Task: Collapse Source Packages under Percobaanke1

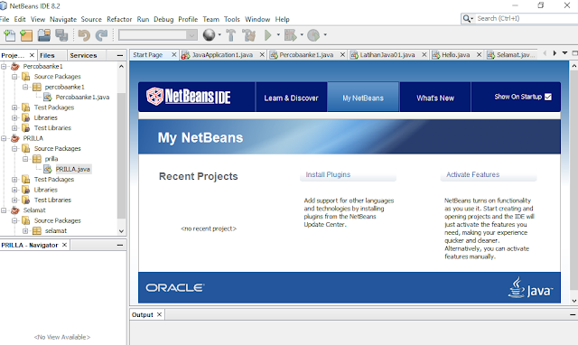Action: (x=14, y=77)
